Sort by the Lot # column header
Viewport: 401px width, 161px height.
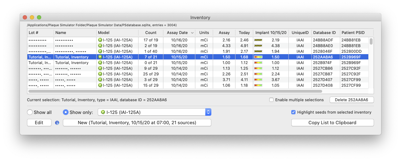(40, 33)
